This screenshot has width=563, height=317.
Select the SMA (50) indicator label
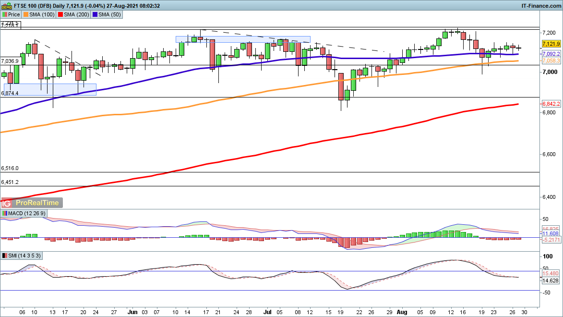pyautogui.click(x=107, y=14)
